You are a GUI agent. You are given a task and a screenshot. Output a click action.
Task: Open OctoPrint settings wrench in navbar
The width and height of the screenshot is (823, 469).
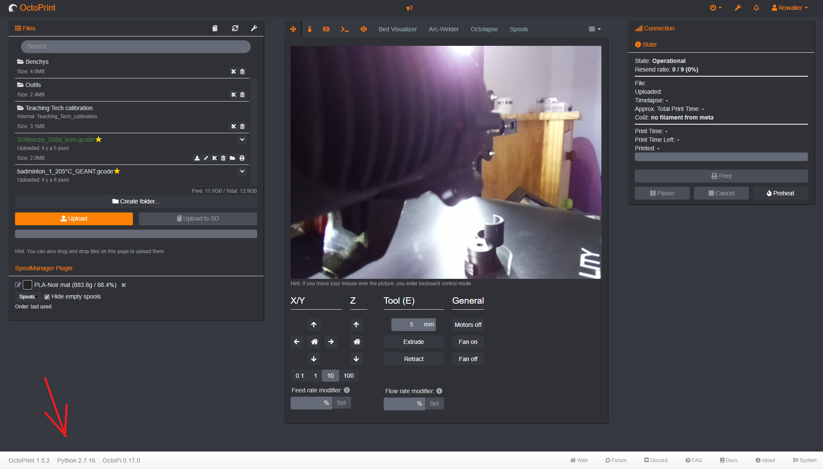point(738,8)
